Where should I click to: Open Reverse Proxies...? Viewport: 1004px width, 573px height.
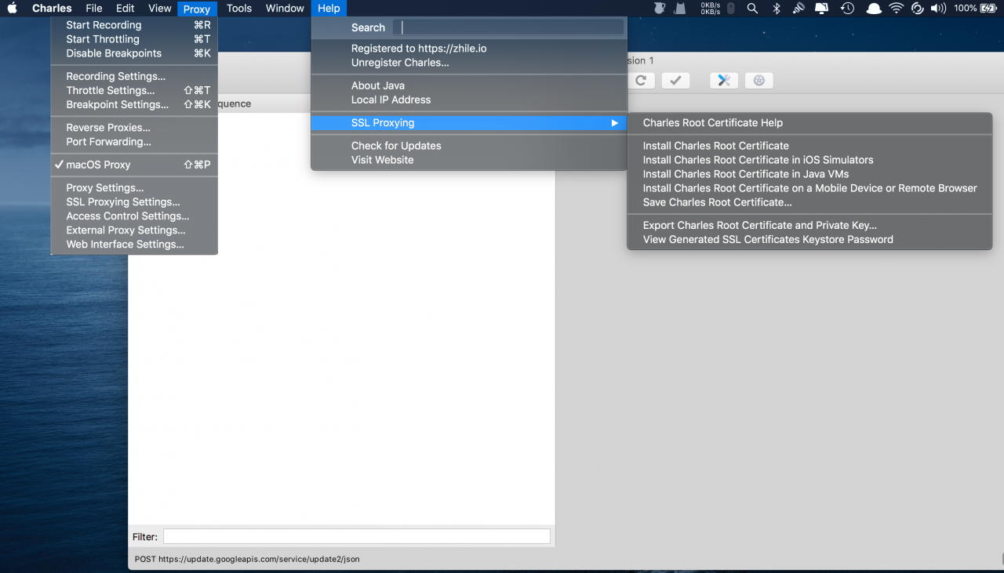[134, 128]
